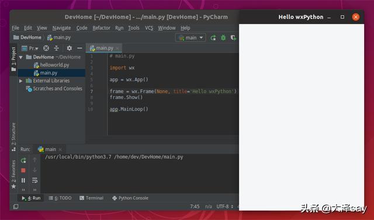Image resolution: width=374 pixels, height=220 pixels.
Task: Click the n/a line separator in status bar
Action: 209,207
